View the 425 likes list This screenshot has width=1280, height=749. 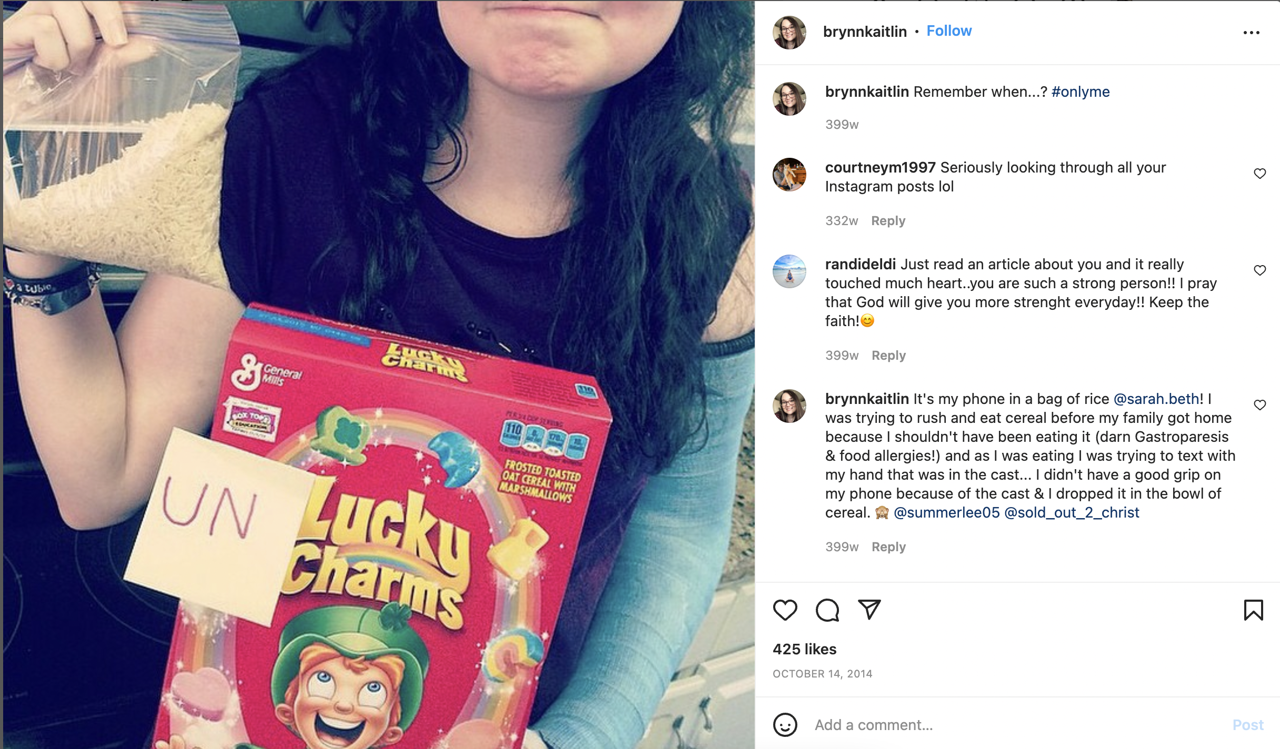coord(804,649)
